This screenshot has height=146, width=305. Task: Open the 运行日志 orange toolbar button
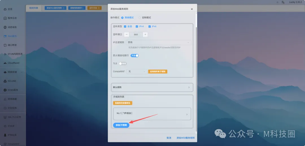tap(94, 8)
